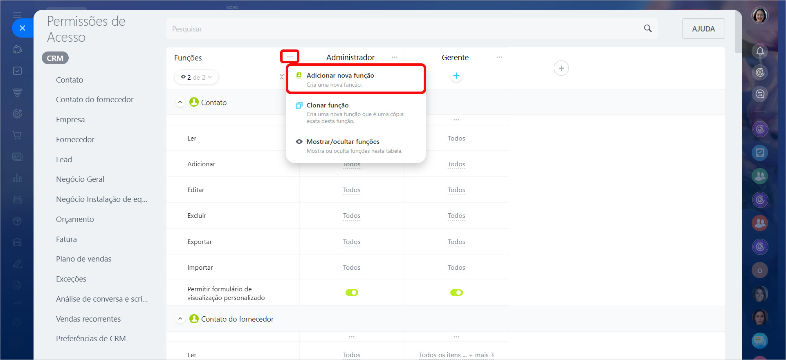Open Plano de vendas in sidebar
The width and height of the screenshot is (786, 360).
(83, 259)
